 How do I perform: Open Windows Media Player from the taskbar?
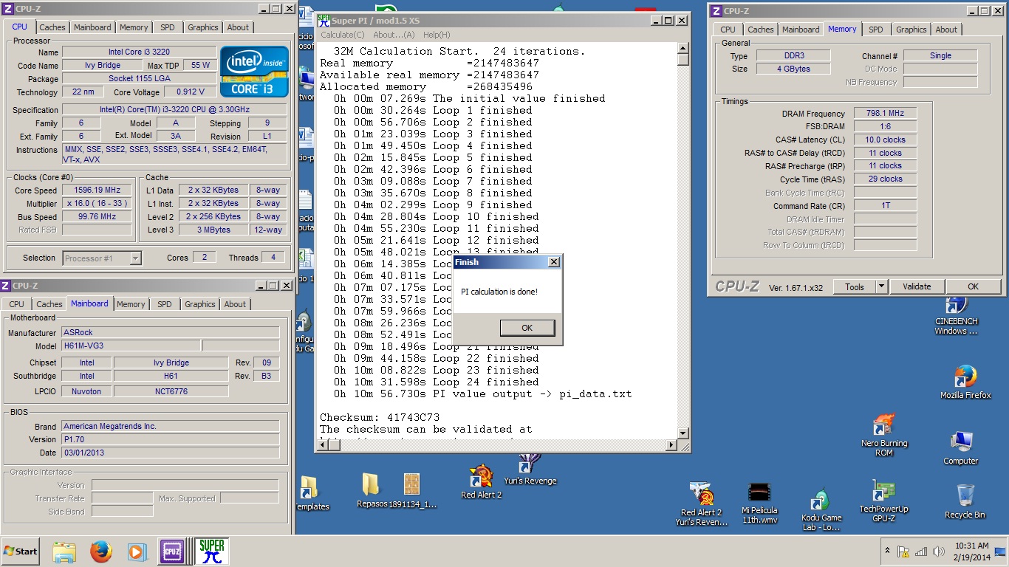tap(137, 551)
